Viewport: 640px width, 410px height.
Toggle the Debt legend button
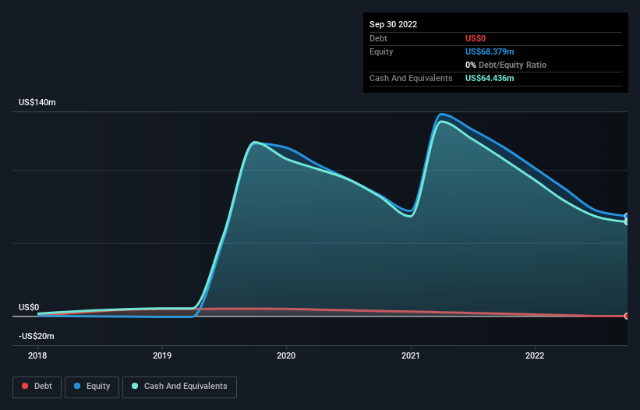coord(37,387)
